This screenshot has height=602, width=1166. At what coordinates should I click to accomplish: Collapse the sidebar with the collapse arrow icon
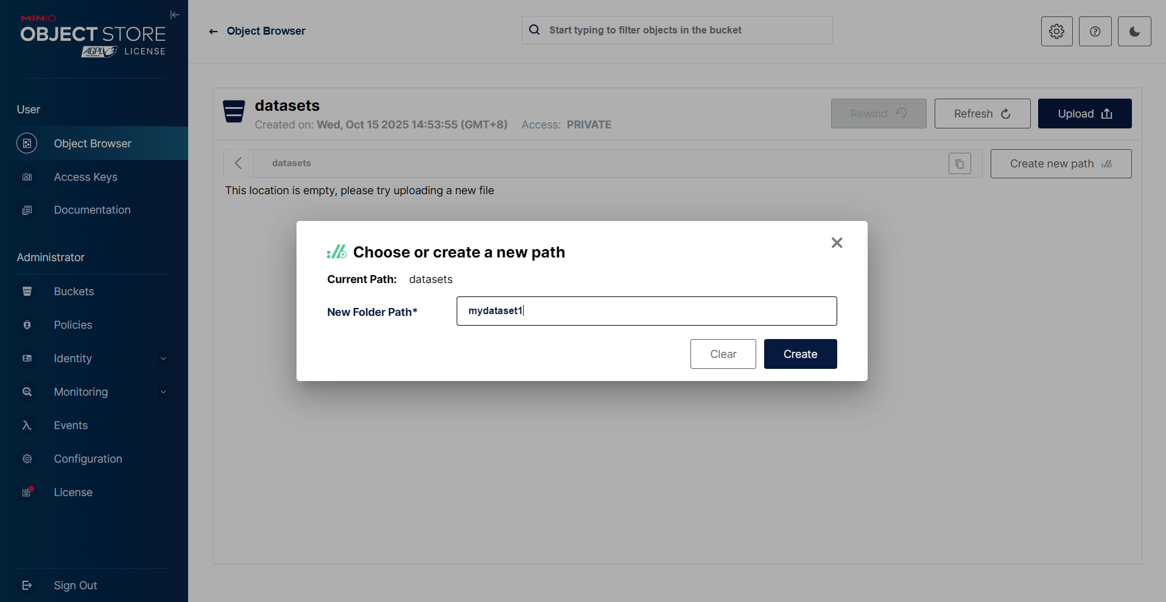[x=175, y=15]
